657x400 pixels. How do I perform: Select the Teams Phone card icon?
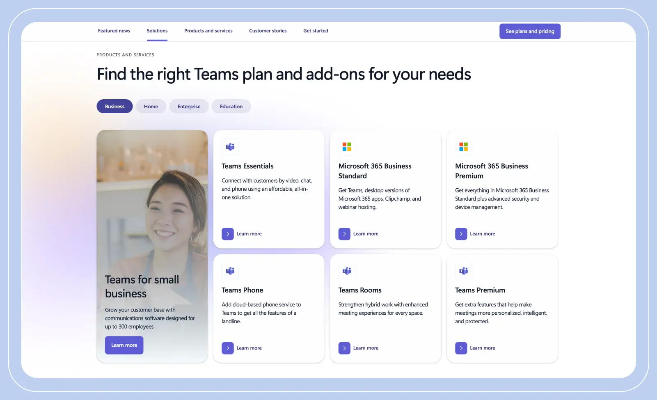(x=230, y=271)
